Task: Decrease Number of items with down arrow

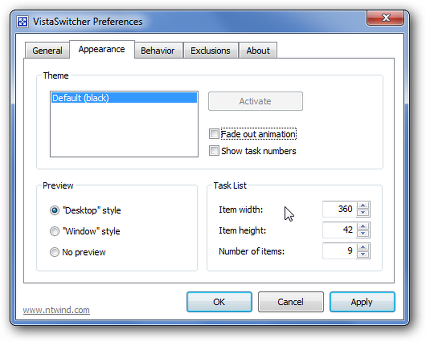Action: pyautogui.click(x=363, y=255)
